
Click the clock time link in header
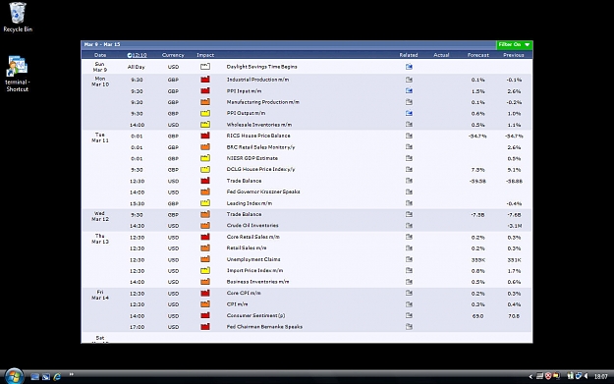pos(138,55)
